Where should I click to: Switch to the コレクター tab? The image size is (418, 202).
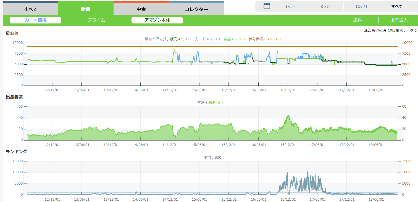pos(196,9)
